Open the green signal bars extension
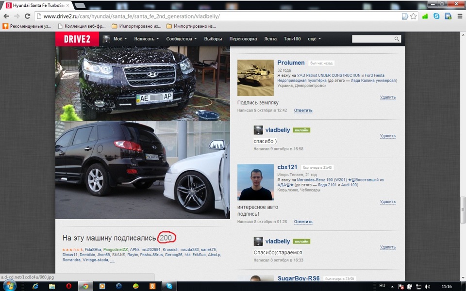Image resolution: width=466 pixels, height=291 pixels. pos(425,16)
